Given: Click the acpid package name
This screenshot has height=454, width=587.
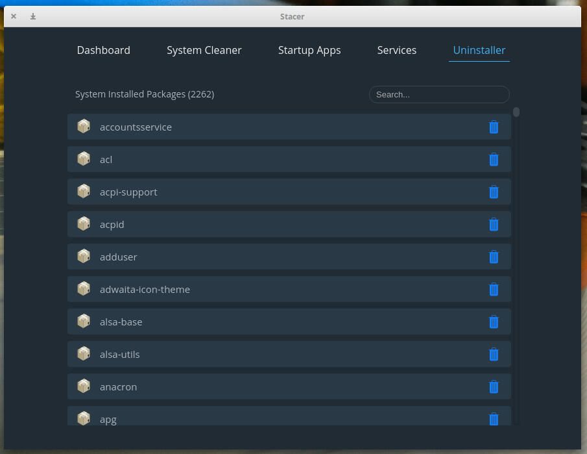Looking at the screenshot, I should click(112, 225).
